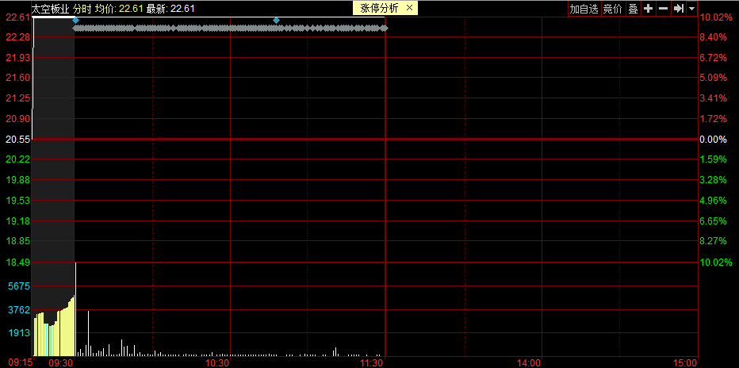Click the 20.22 price label

(x=18, y=159)
